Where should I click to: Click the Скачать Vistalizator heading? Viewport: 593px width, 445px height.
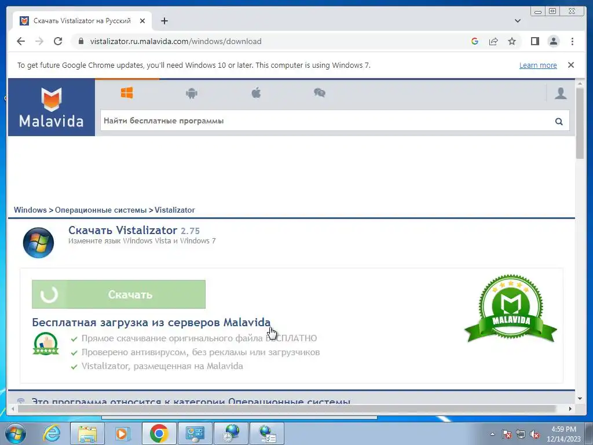coord(134,230)
